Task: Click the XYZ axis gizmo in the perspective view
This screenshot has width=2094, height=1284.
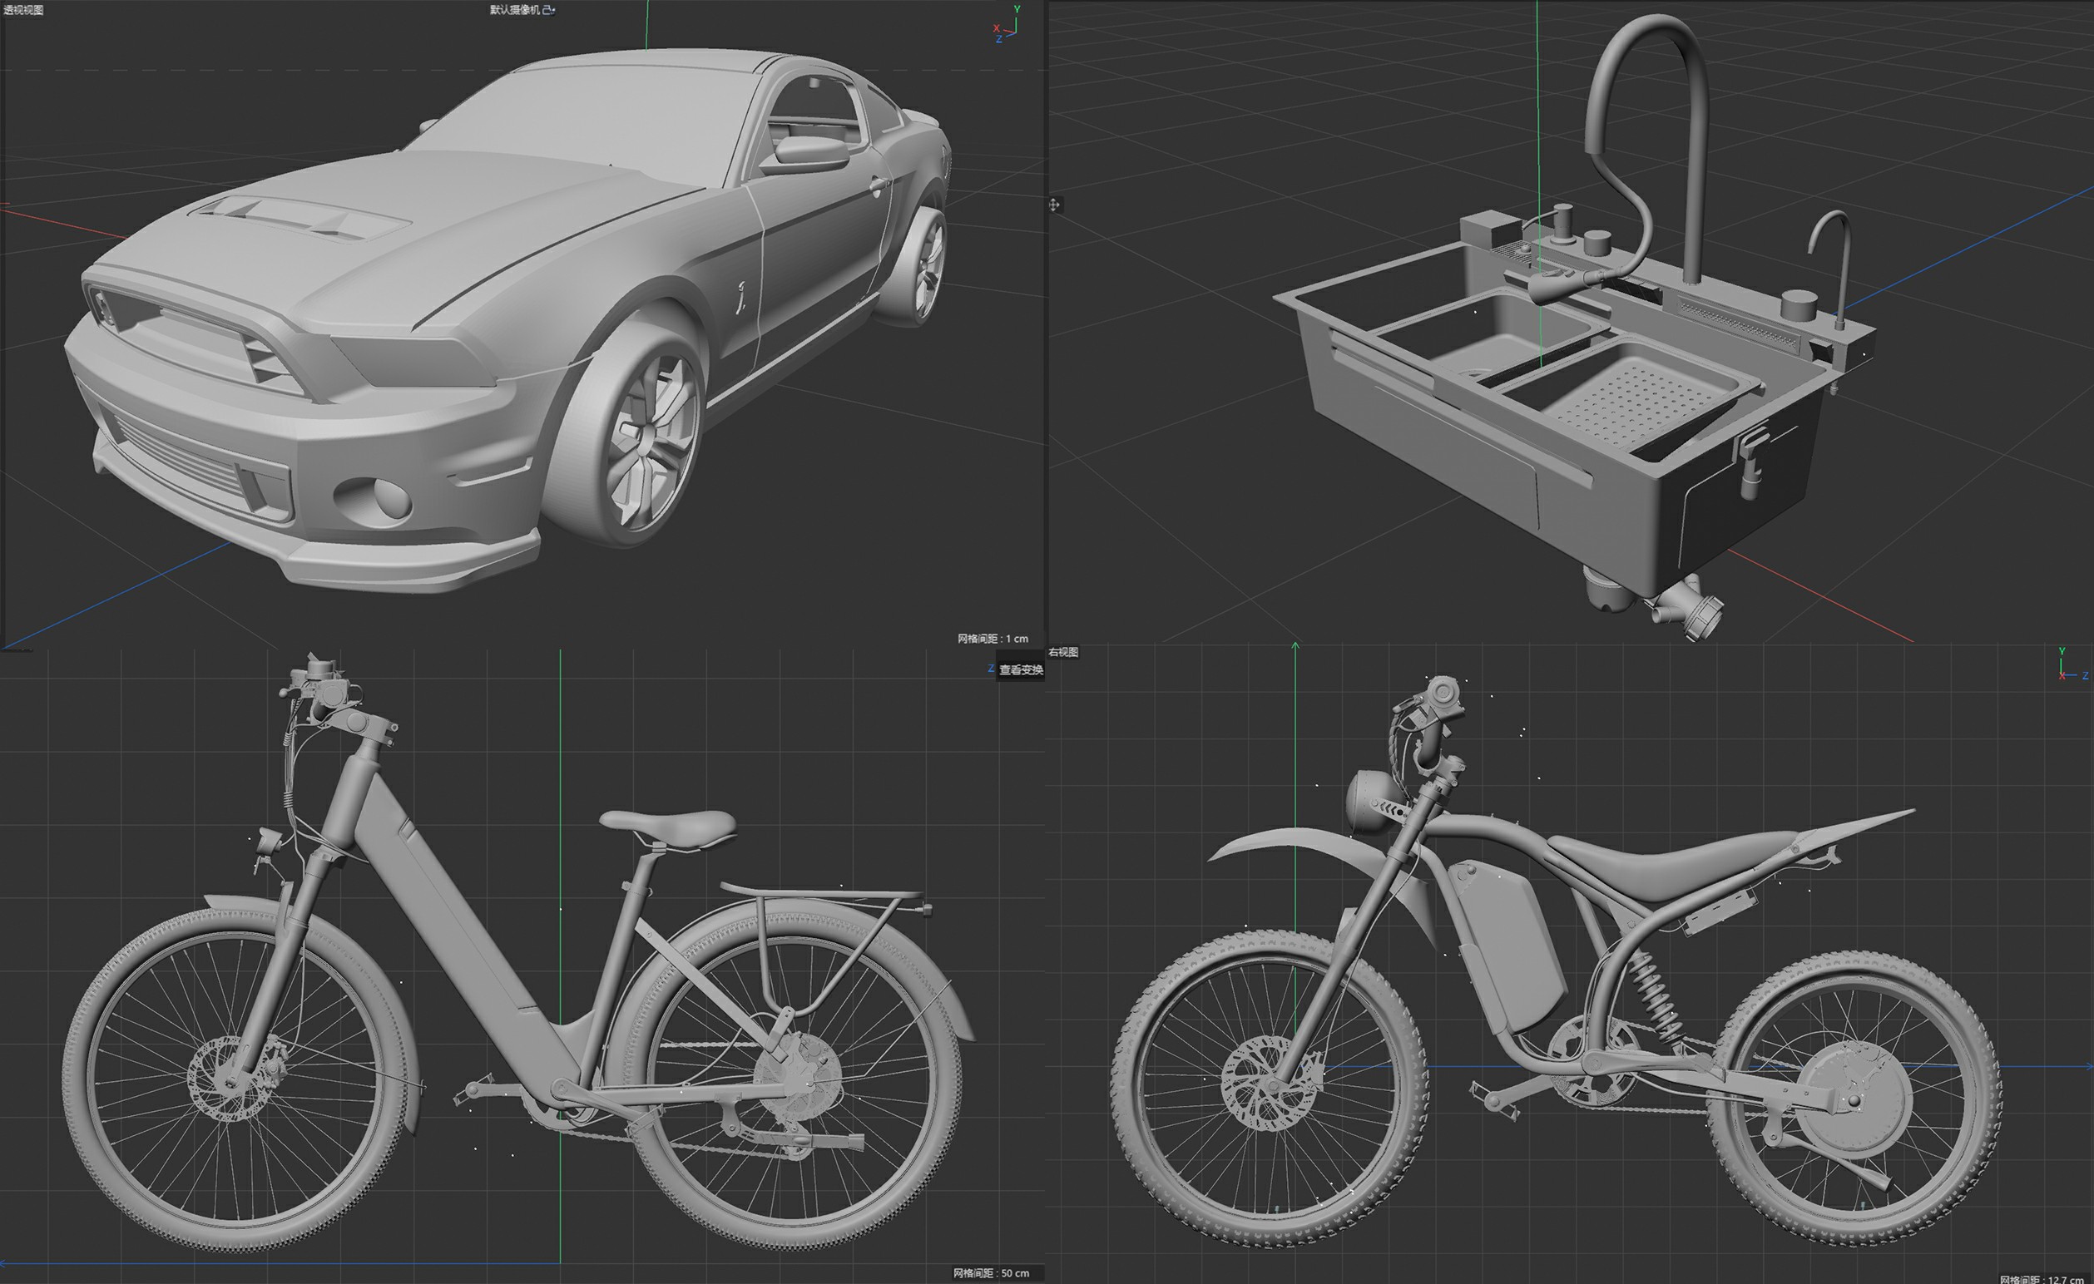Action: 1007,25
